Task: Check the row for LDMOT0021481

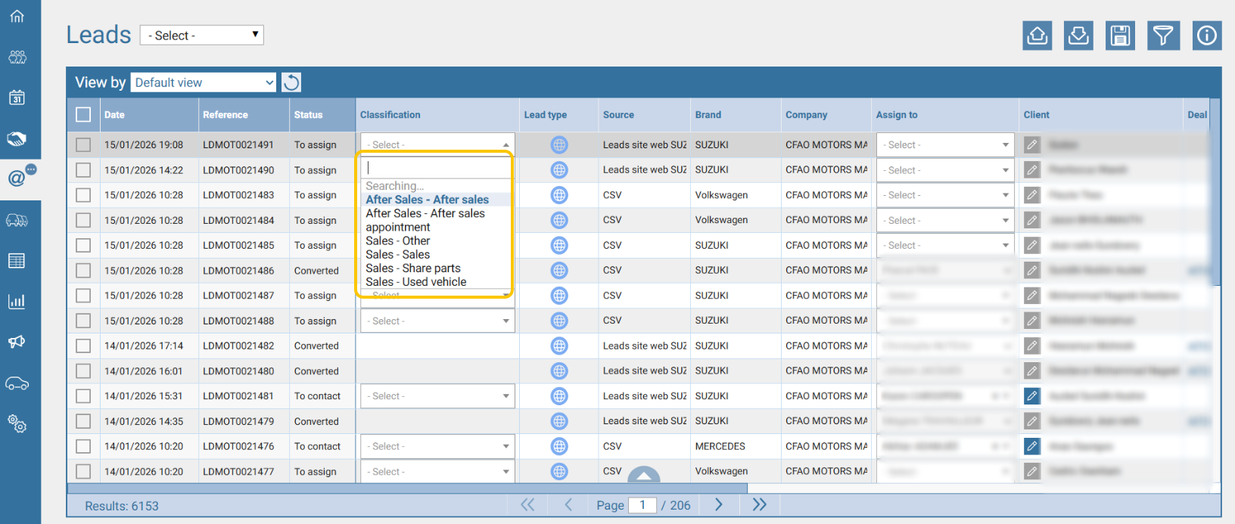Action: (83, 396)
